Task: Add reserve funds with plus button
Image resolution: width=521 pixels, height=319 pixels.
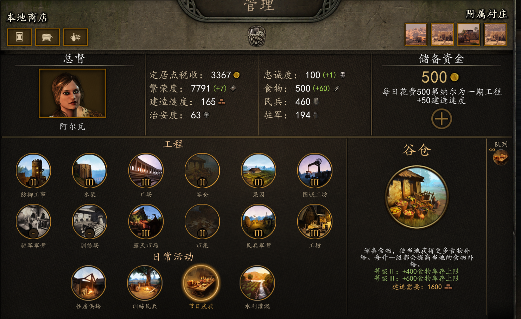Action: (441, 119)
